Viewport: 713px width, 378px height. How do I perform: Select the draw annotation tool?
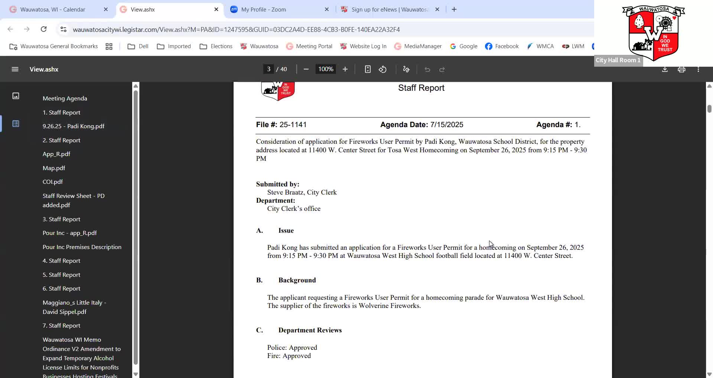(406, 69)
